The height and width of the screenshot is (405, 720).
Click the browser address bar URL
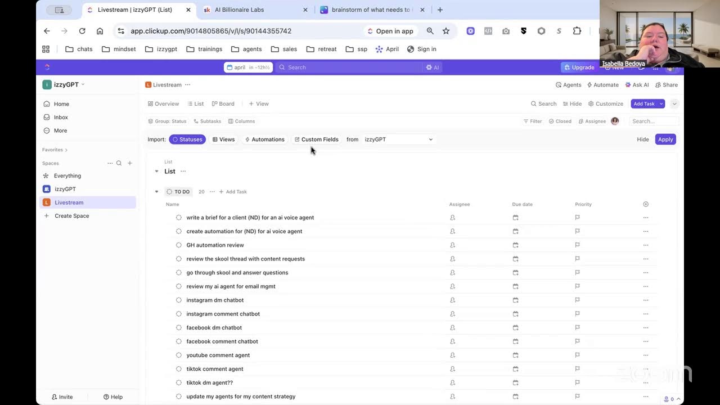(211, 31)
